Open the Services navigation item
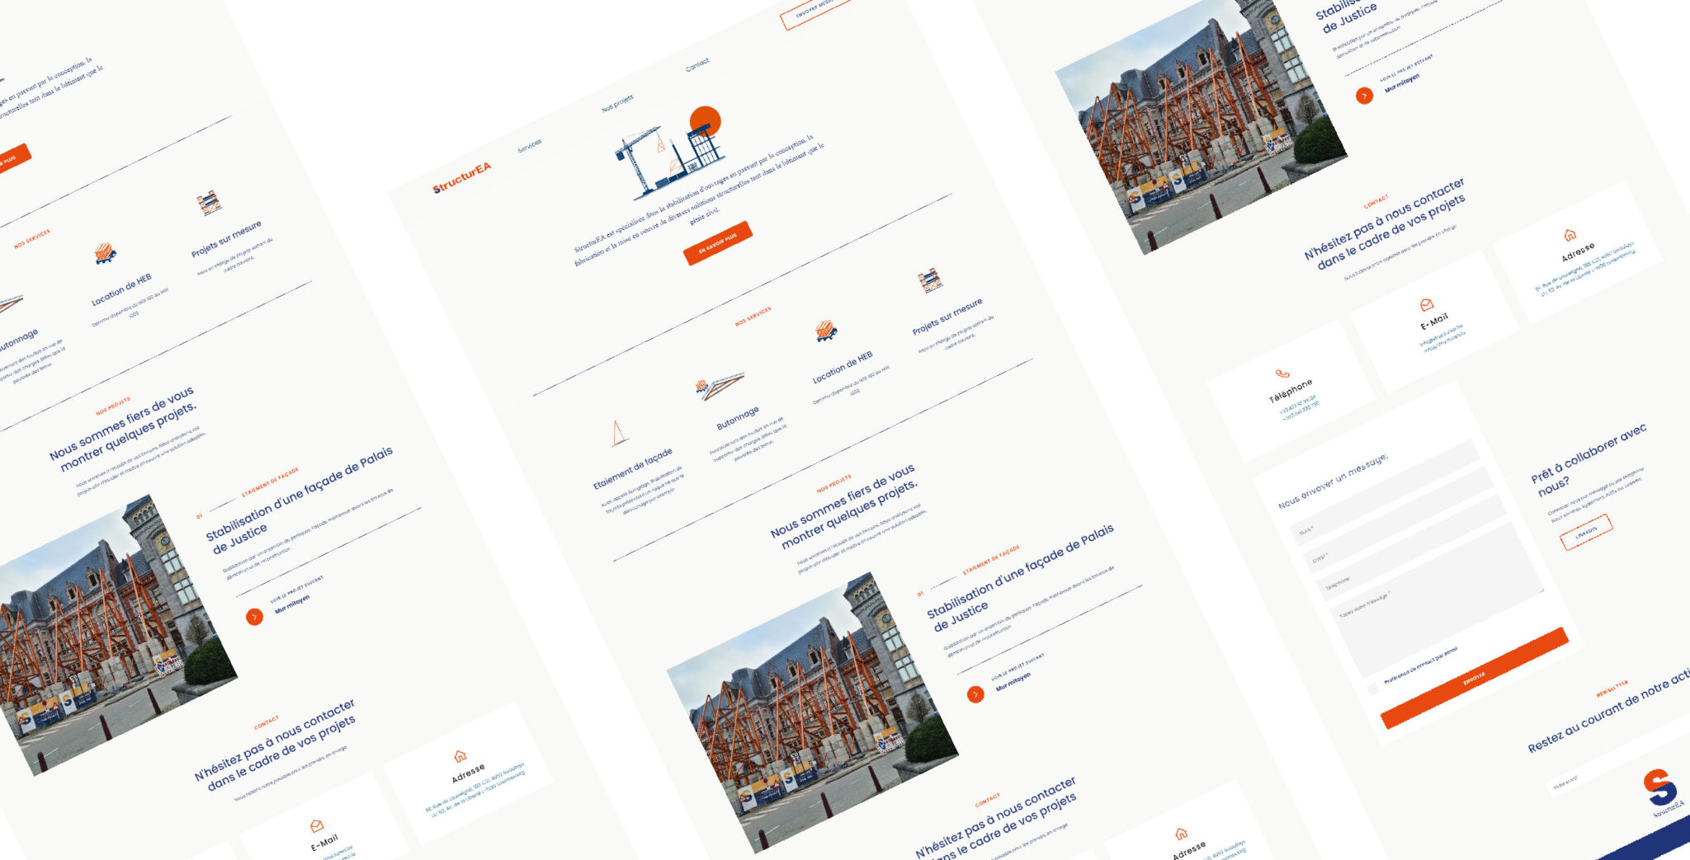Viewport: 1690px width, 860px height. coord(530,145)
